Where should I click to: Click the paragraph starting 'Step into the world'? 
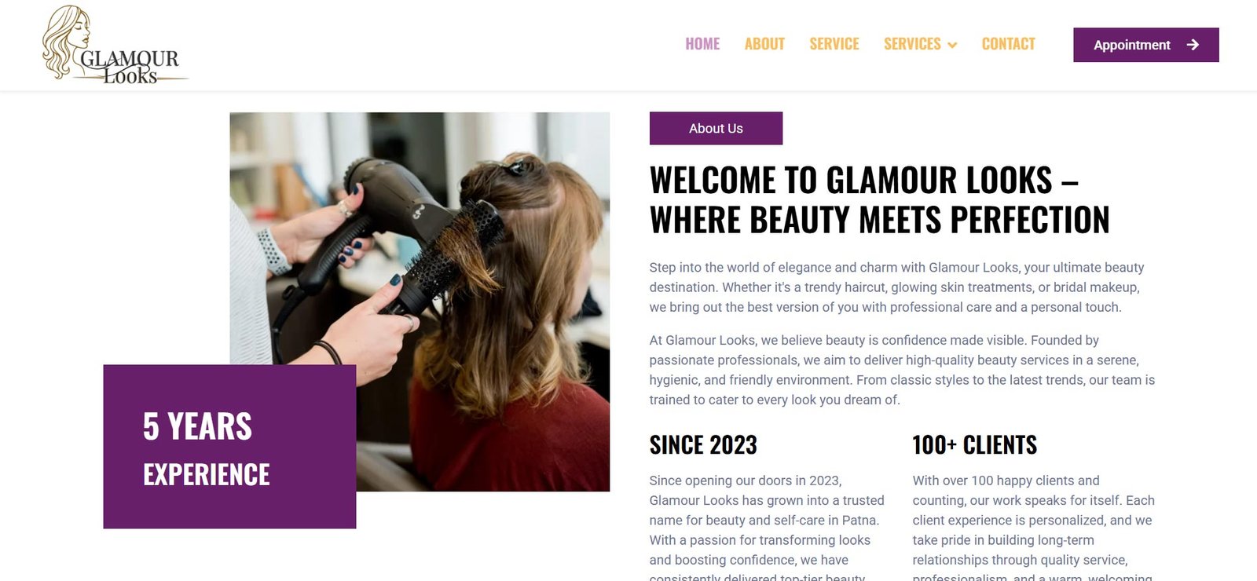[x=896, y=287]
